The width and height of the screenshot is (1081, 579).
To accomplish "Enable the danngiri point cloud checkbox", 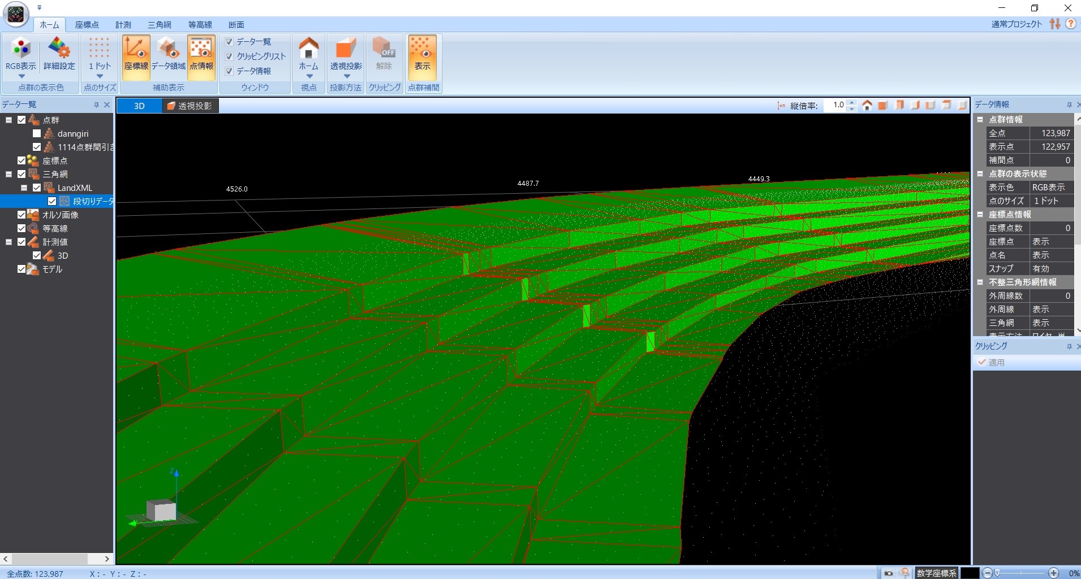I will click(37, 134).
